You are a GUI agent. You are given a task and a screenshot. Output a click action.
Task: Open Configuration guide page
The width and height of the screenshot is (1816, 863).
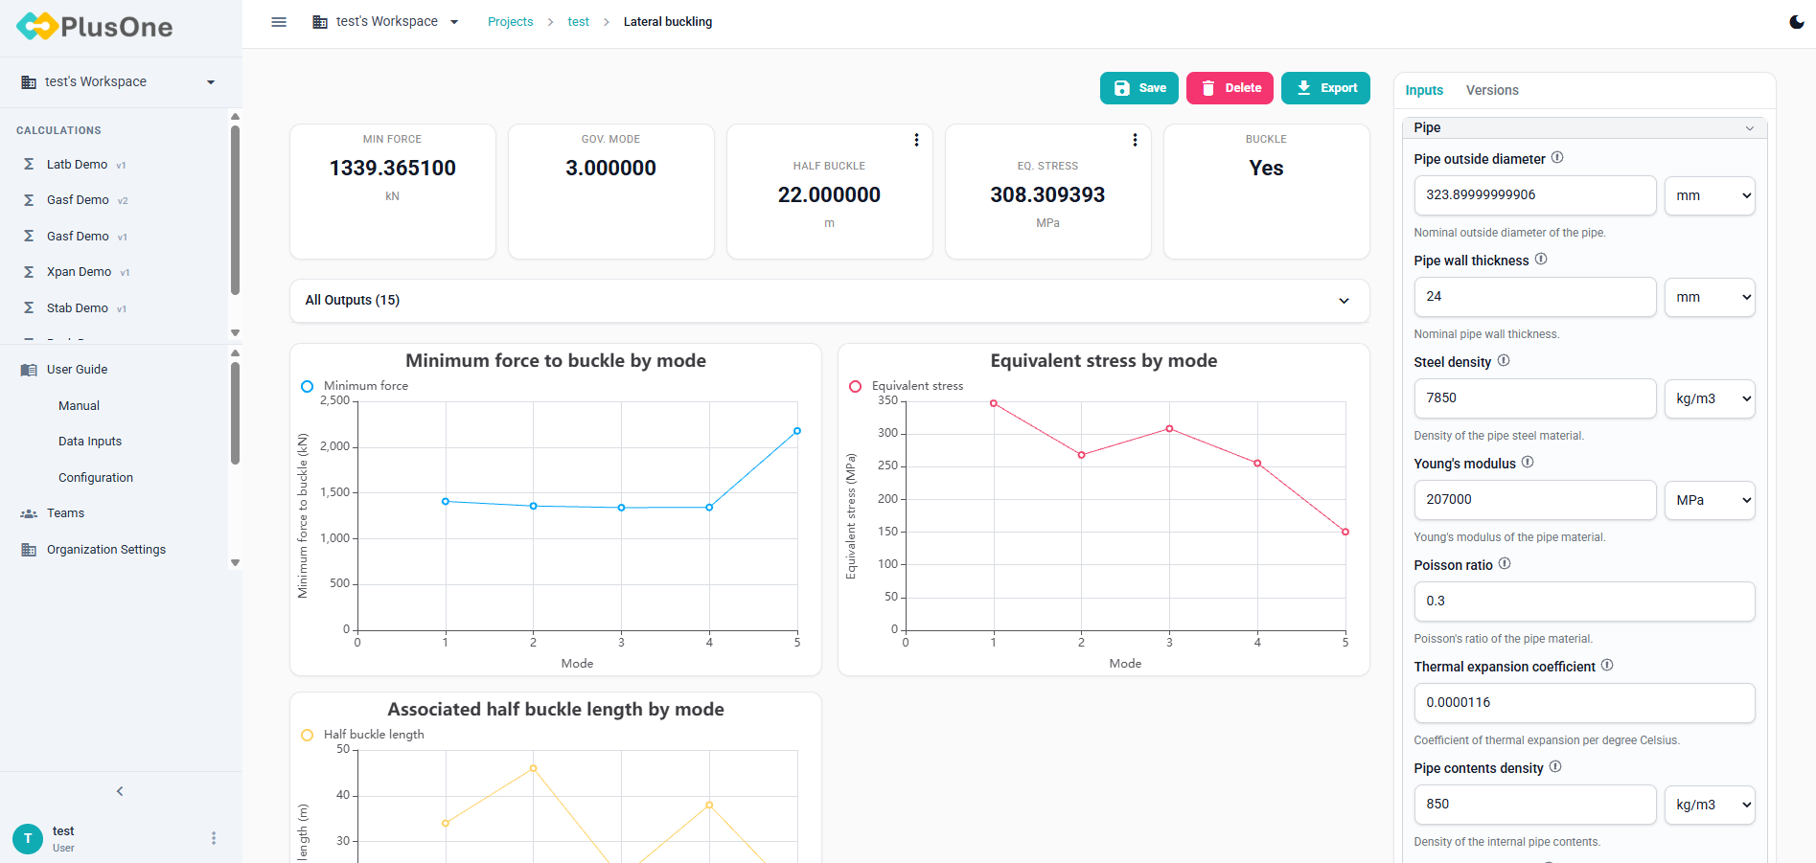click(96, 478)
